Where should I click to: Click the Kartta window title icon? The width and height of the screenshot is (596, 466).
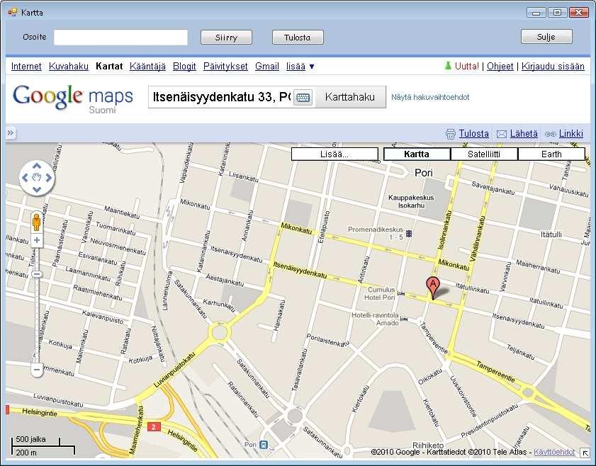click(13, 13)
